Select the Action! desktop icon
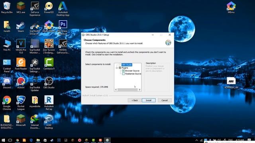 click(x=21, y=83)
